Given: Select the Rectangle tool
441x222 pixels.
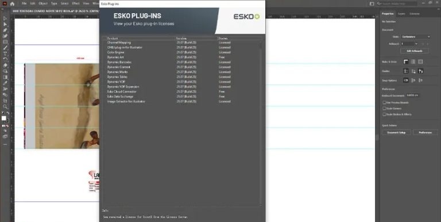Looking at the screenshot, I should (x=5, y=42).
